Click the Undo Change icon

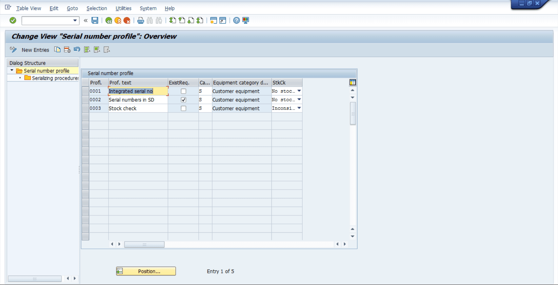(77, 50)
